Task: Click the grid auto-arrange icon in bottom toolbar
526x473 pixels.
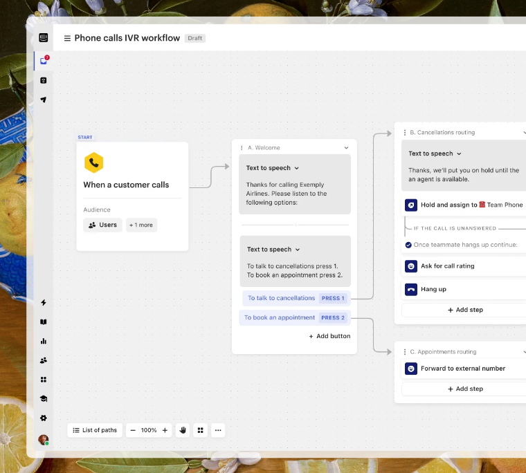Action: click(x=201, y=430)
